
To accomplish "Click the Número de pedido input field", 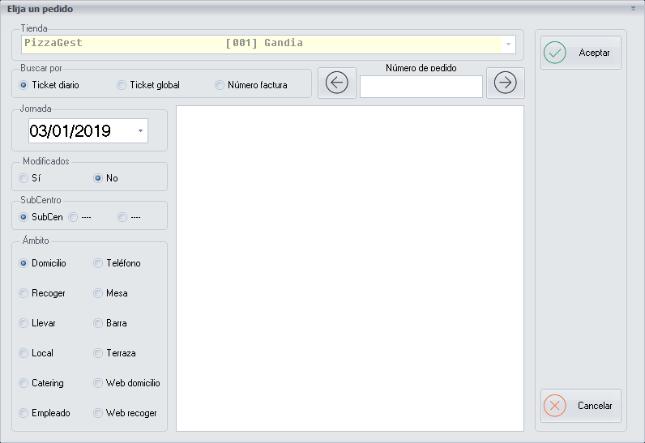I will [x=421, y=87].
